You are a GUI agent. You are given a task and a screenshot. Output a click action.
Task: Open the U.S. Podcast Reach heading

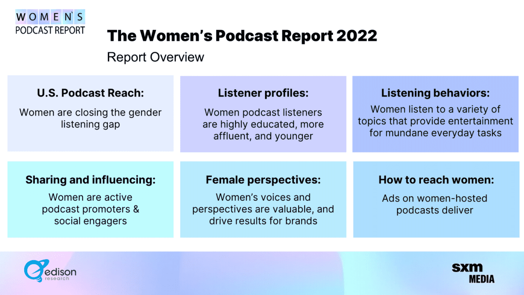(90, 93)
